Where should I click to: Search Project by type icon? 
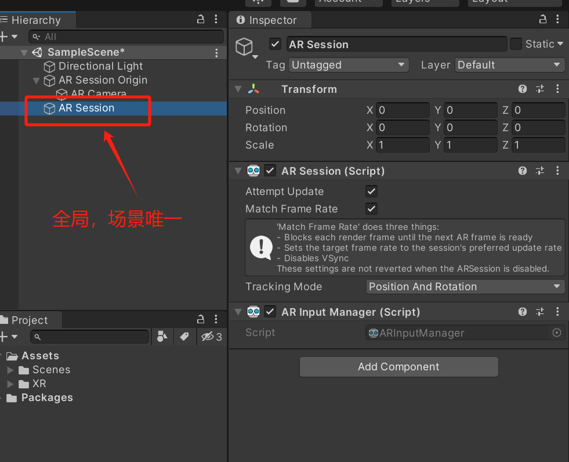click(162, 337)
